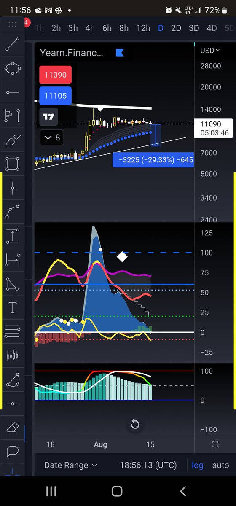The width and height of the screenshot is (236, 506).
Task: Open chart settings gear icon
Action: click(215, 444)
